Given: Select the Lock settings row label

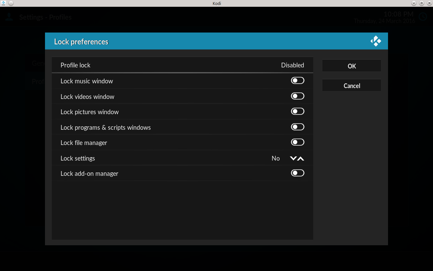Looking at the screenshot, I should click(x=78, y=158).
